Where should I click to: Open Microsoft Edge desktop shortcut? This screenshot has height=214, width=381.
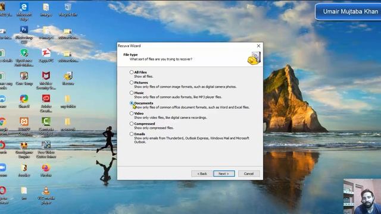tap(24, 12)
